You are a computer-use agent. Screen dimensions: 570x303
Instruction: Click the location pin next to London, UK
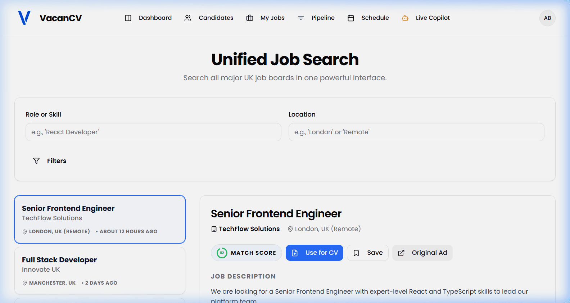click(290, 229)
